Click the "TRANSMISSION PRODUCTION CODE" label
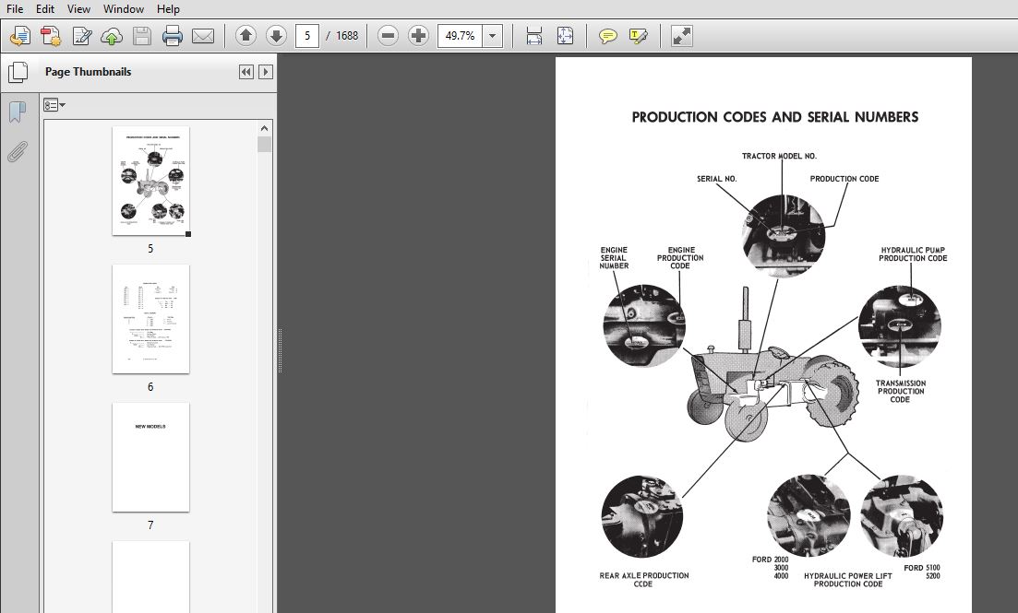The height and width of the screenshot is (613, 1018). [x=901, y=392]
